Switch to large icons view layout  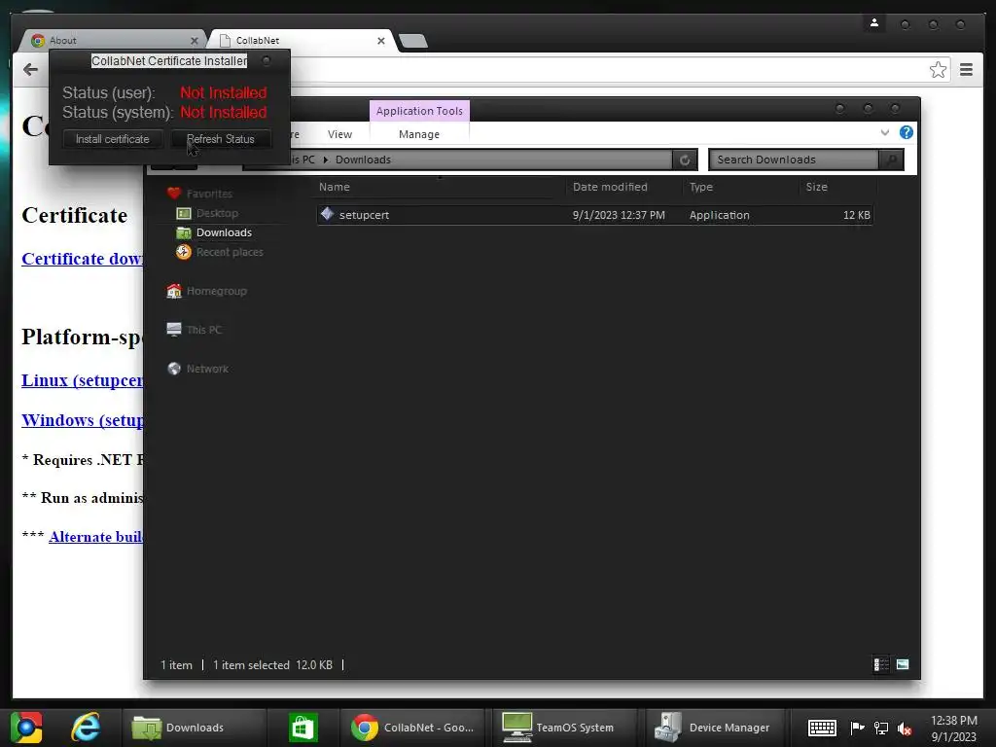(903, 664)
